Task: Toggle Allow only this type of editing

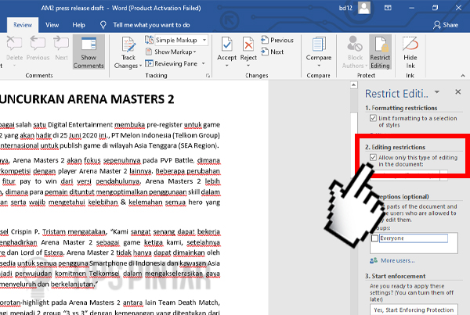Action: (373, 157)
